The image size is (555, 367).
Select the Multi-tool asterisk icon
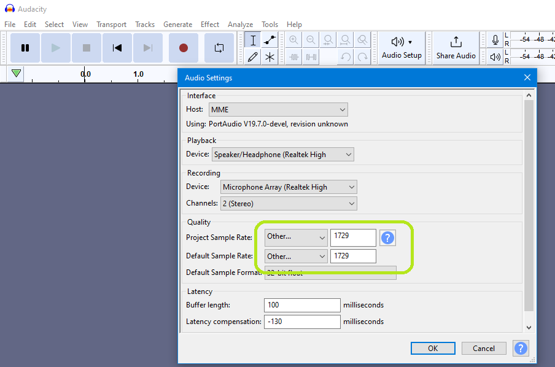point(270,57)
